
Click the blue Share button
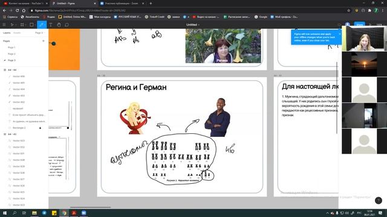359,25
